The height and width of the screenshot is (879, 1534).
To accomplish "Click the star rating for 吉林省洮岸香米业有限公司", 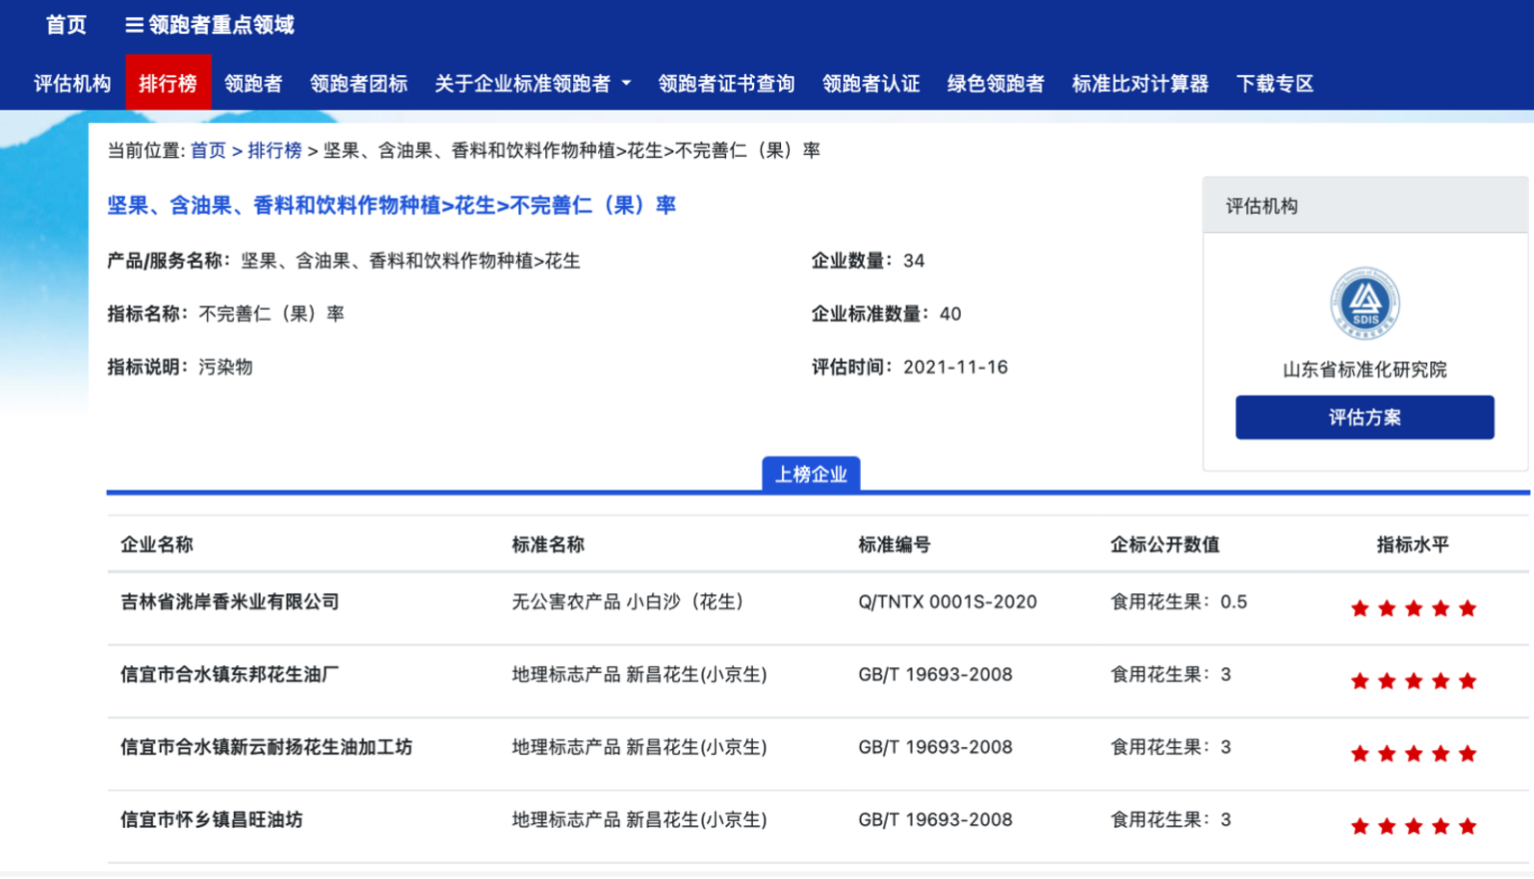I will (x=1413, y=608).
